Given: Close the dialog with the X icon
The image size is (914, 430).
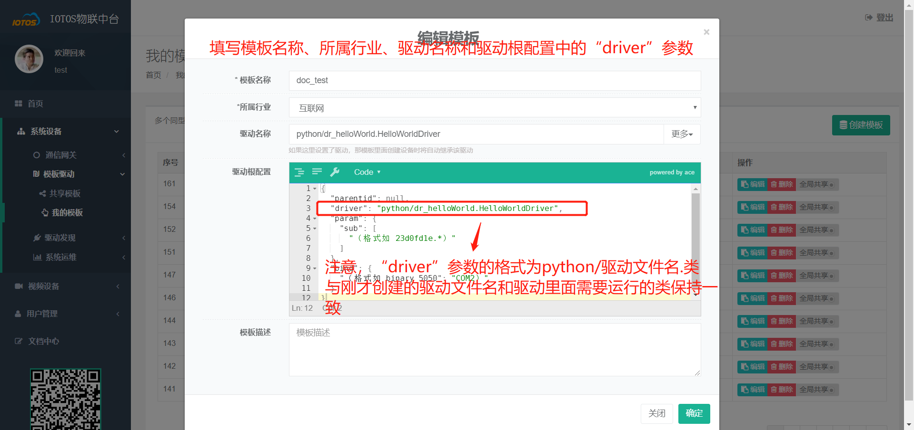Looking at the screenshot, I should click(706, 32).
